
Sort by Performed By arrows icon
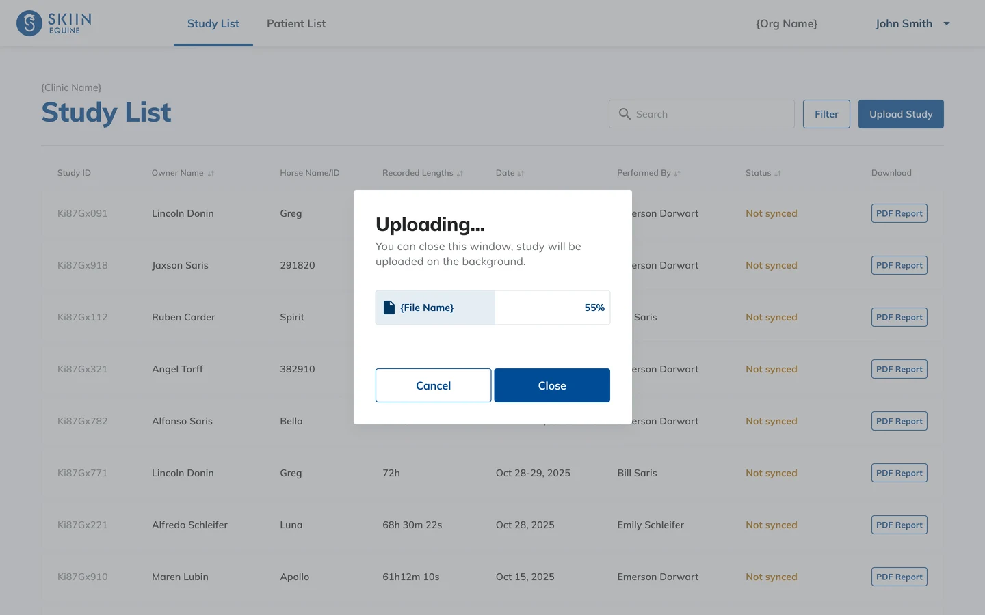tap(677, 174)
